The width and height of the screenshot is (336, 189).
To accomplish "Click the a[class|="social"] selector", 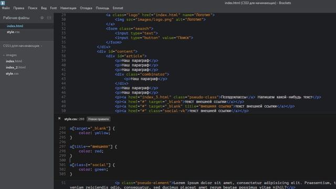I will pos(90,165).
